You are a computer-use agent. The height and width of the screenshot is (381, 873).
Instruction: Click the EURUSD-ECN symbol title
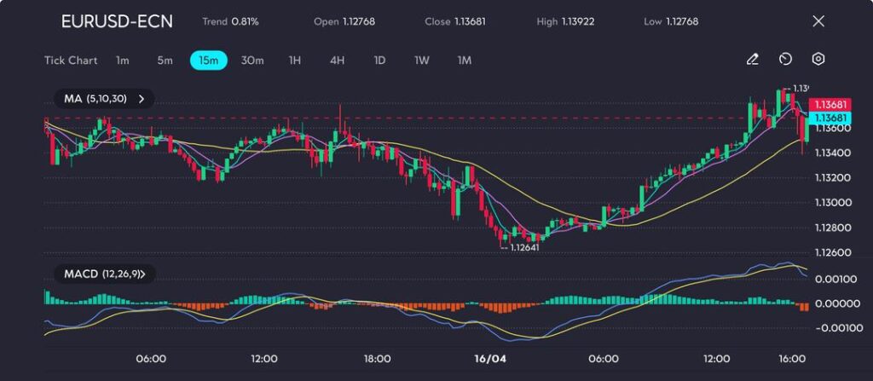coord(117,21)
